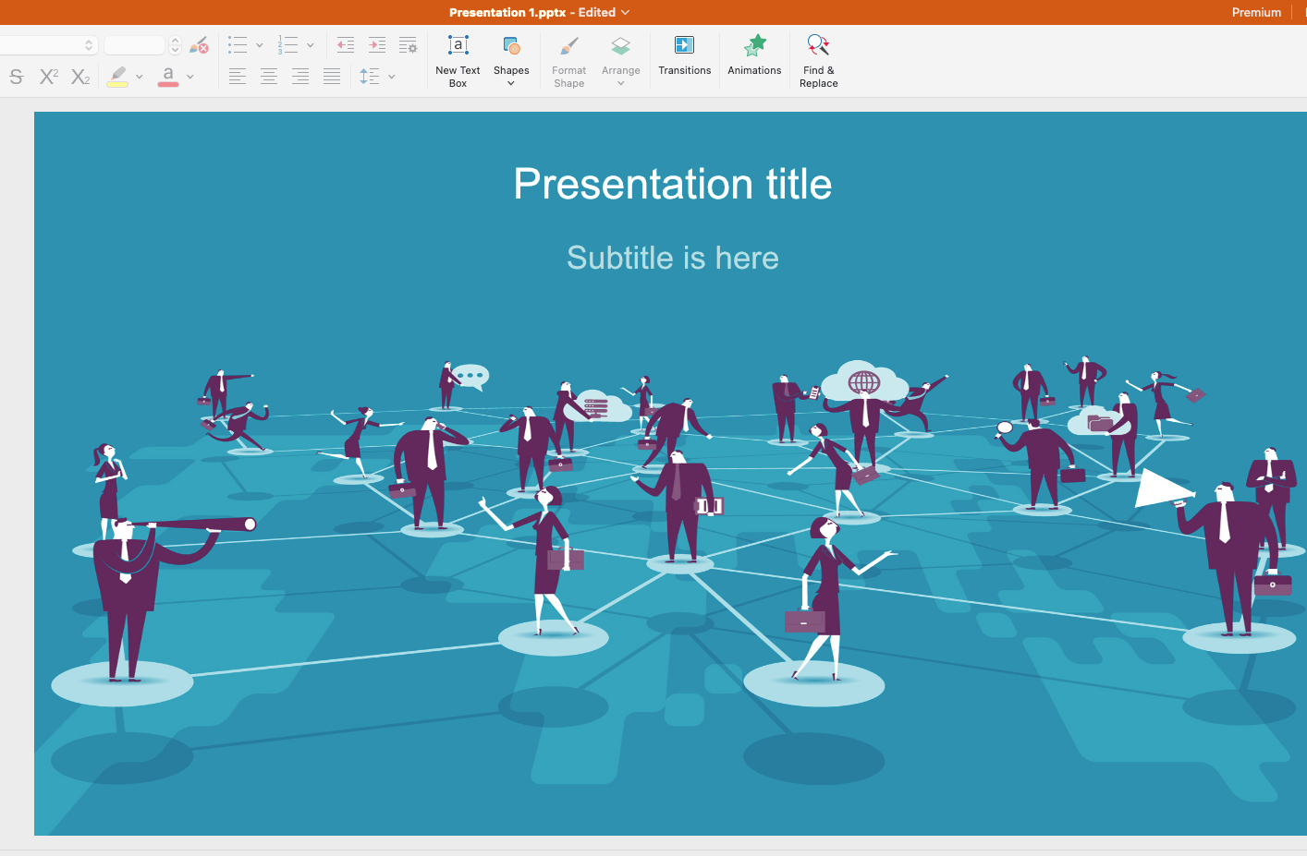This screenshot has width=1307, height=856.
Task: Click the clear formatting brush icon
Action: [x=199, y=44]
